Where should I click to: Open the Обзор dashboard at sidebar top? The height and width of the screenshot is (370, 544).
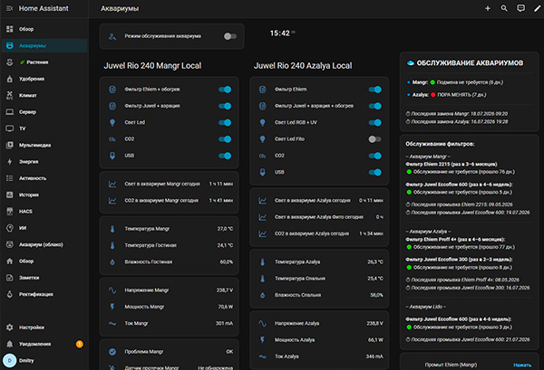[x=44, y=29]
